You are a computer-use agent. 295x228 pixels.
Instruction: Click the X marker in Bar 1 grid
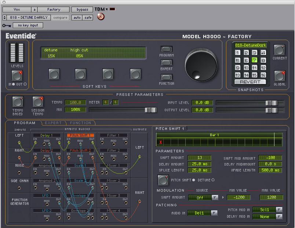point(160,142)
